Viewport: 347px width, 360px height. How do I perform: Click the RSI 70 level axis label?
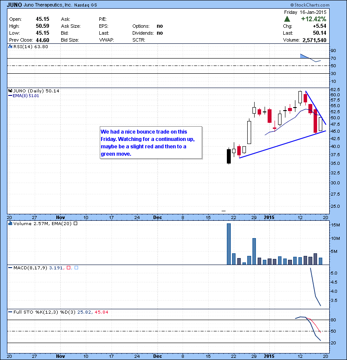pos(333,58)
